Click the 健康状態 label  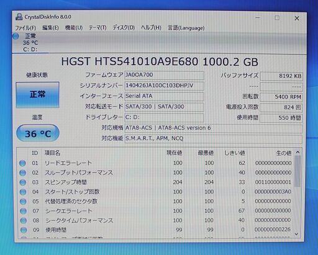point(37,75)
